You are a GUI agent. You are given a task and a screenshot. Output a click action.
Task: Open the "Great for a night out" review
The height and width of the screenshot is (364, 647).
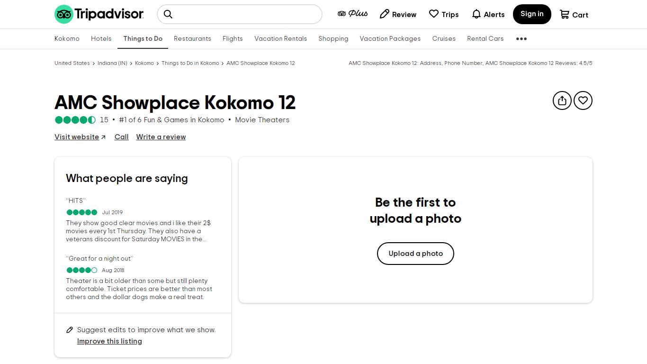[x=99, y=258]
